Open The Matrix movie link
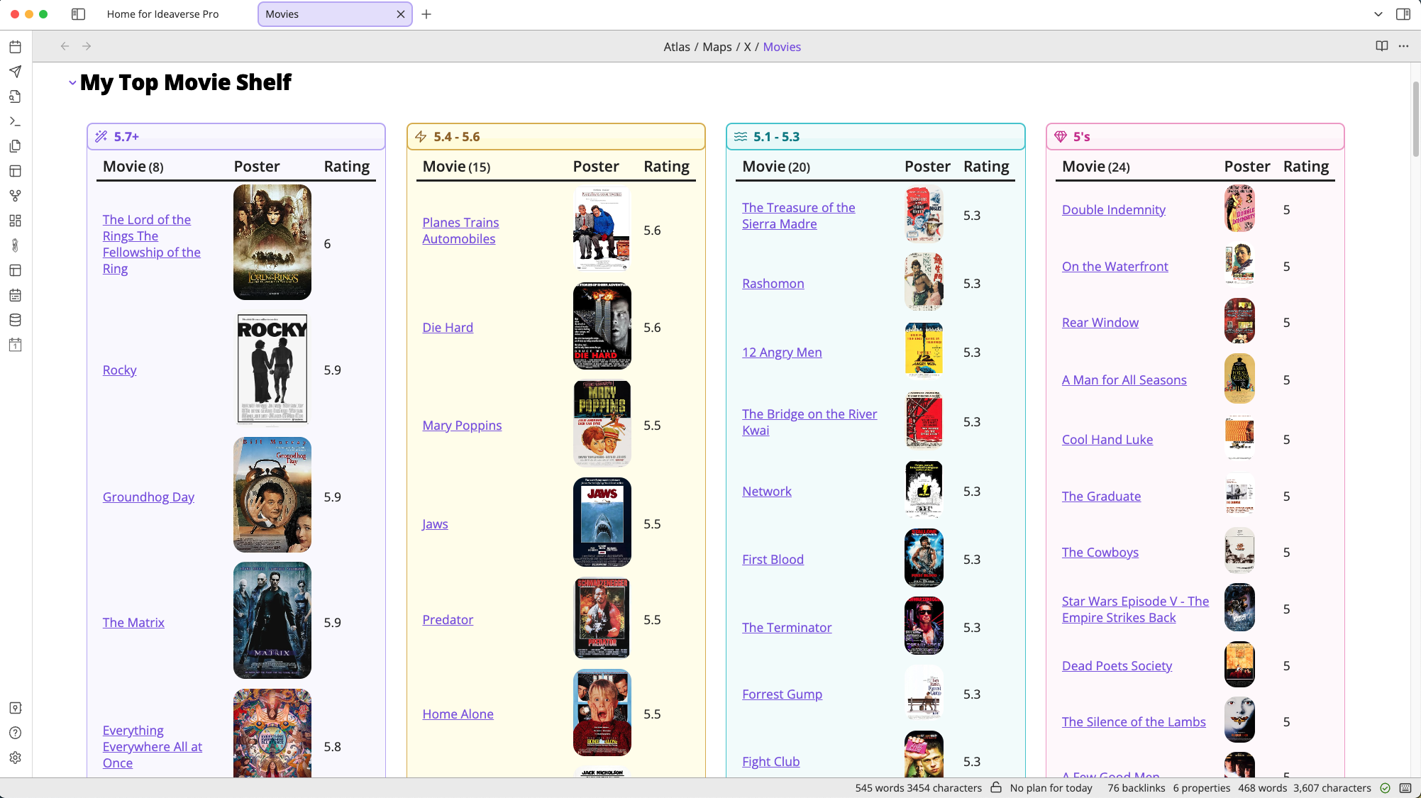Image resolution: width=1421 pixels, height=798 pixels. pyautogui.click(x=133, y=622)
